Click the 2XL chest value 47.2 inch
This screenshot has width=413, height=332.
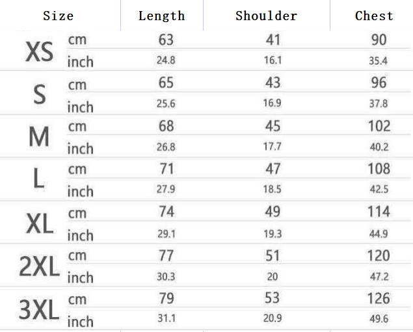(x=379, y=276)
